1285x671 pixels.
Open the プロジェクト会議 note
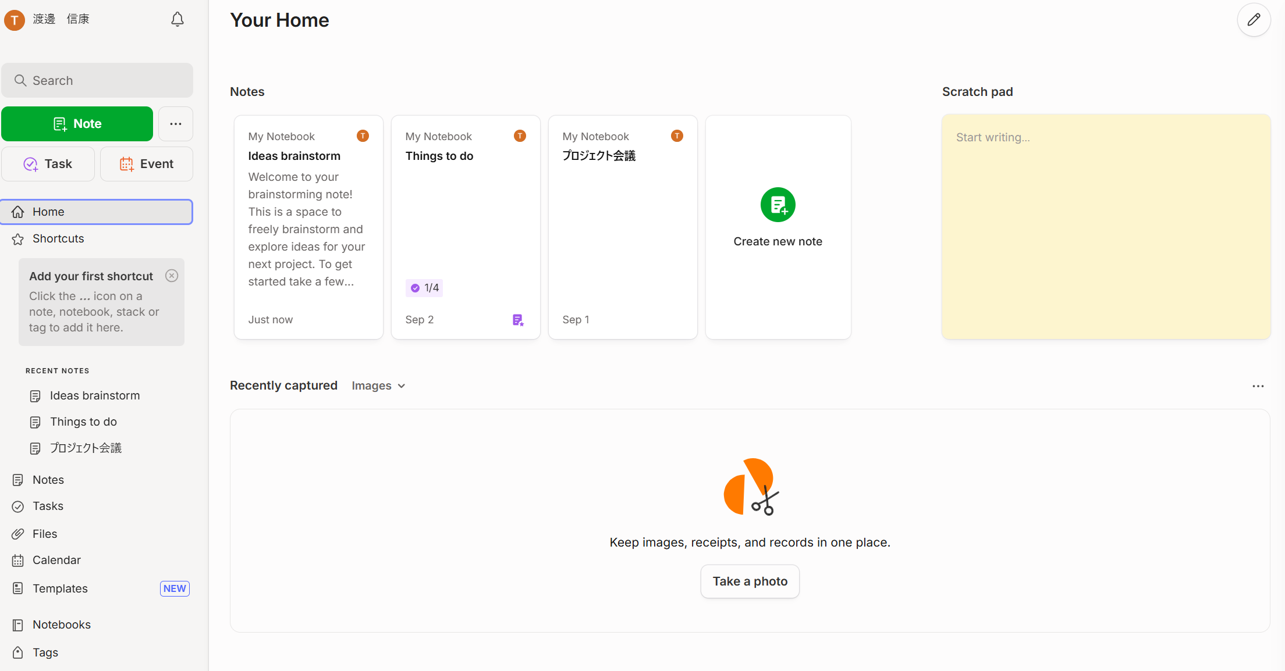(x=598, y=155)
